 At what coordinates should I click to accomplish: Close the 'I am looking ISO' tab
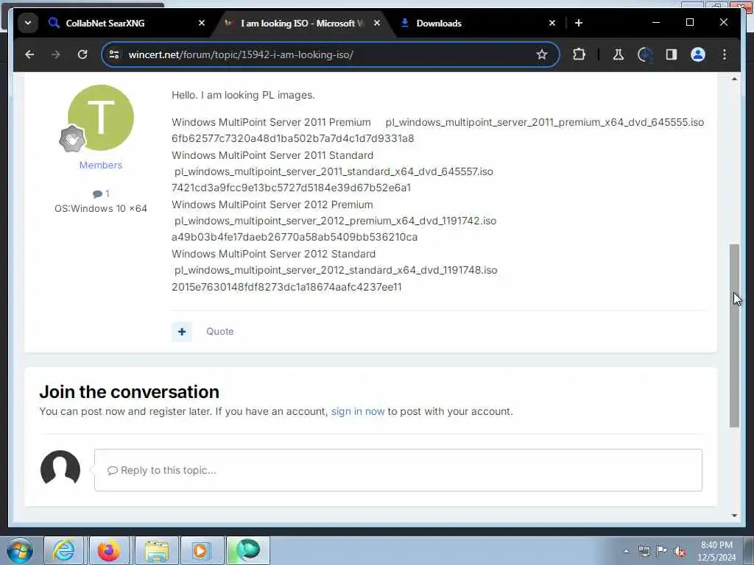(377, 23)
